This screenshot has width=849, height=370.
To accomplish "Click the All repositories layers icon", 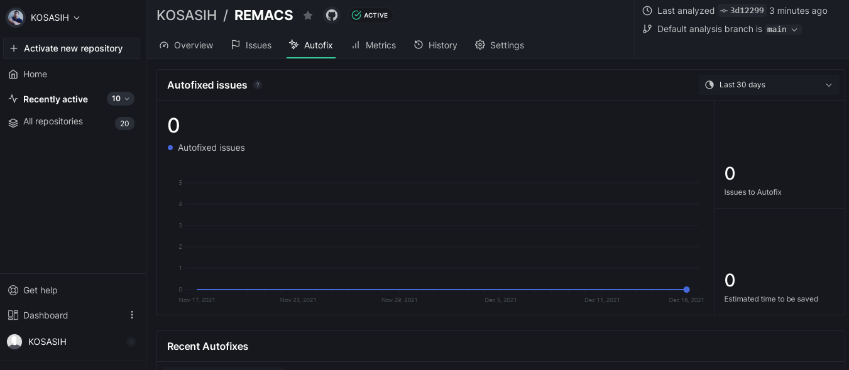I will pos(13,123).
